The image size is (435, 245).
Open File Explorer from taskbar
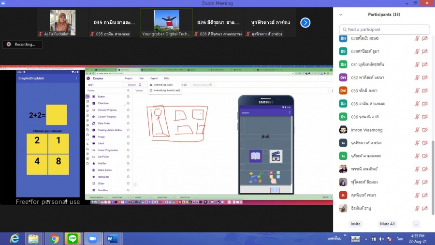pos(34,238)
